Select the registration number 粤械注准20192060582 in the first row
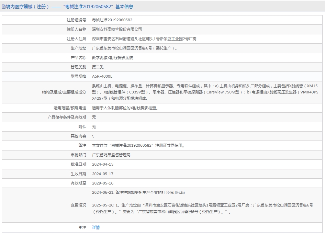 coord(112,20)
